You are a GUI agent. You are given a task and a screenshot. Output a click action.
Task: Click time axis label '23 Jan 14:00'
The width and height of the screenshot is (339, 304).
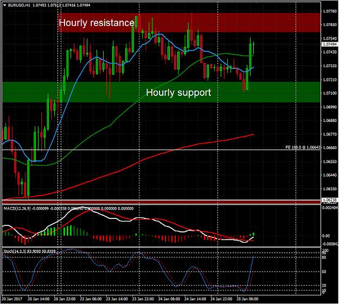(117, 299)
